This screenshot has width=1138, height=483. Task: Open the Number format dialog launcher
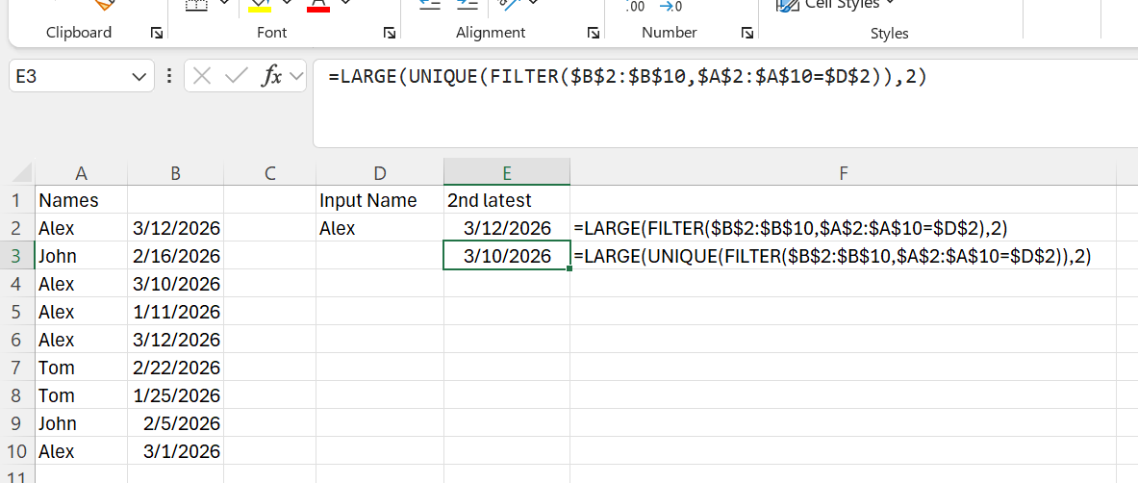746,33
